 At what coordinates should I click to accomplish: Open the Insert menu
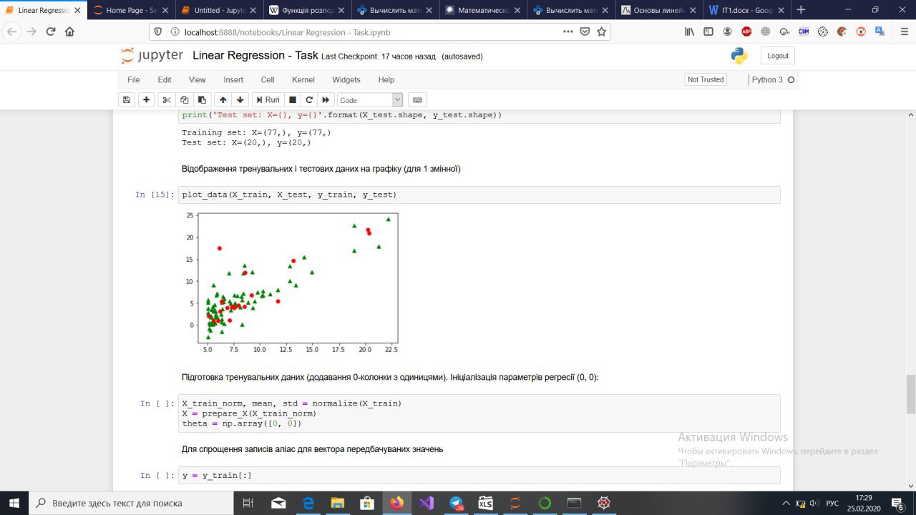tap(233, 79)
